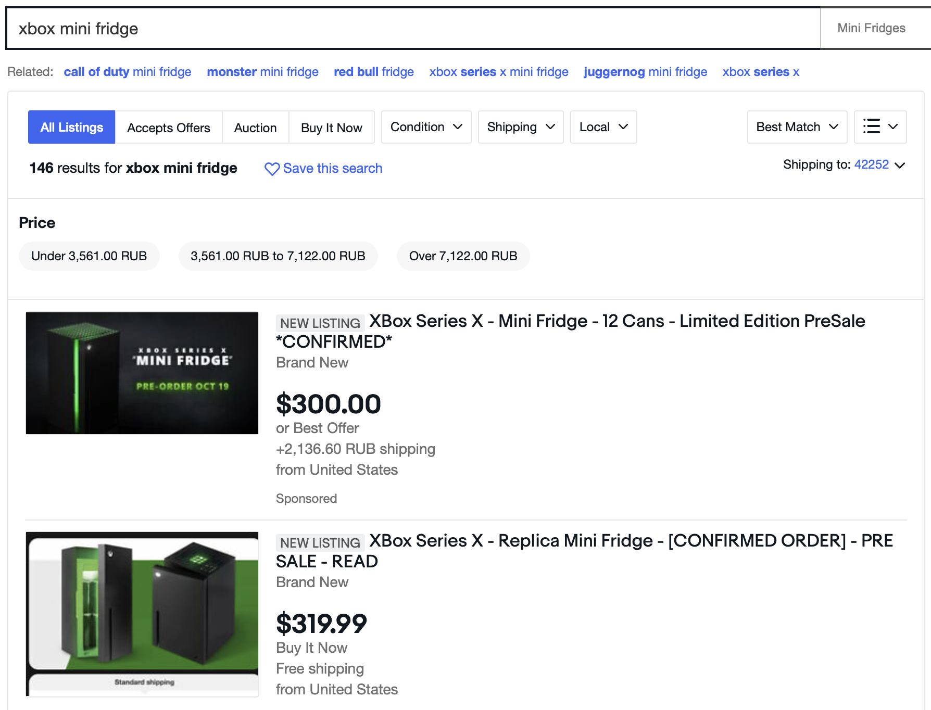Filter price Over 7,122.00 RUB
This screenshot has height=710, width=931.
(463, 256)
